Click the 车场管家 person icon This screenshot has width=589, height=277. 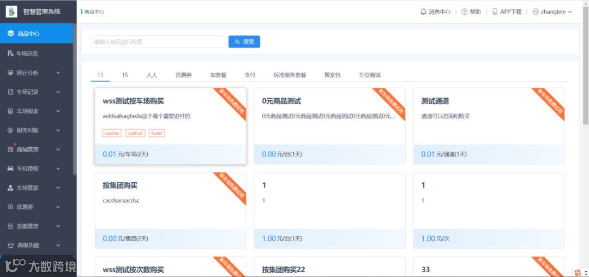tap(10, 188)
